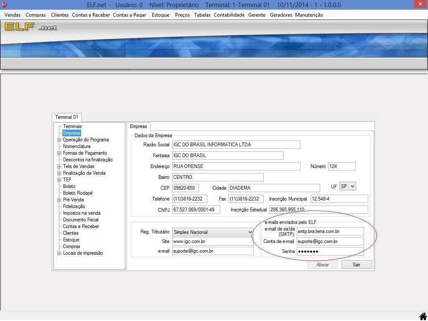Click the Senha password field
The height and width of the screenshot is (321, 428).
click(330, 251)
